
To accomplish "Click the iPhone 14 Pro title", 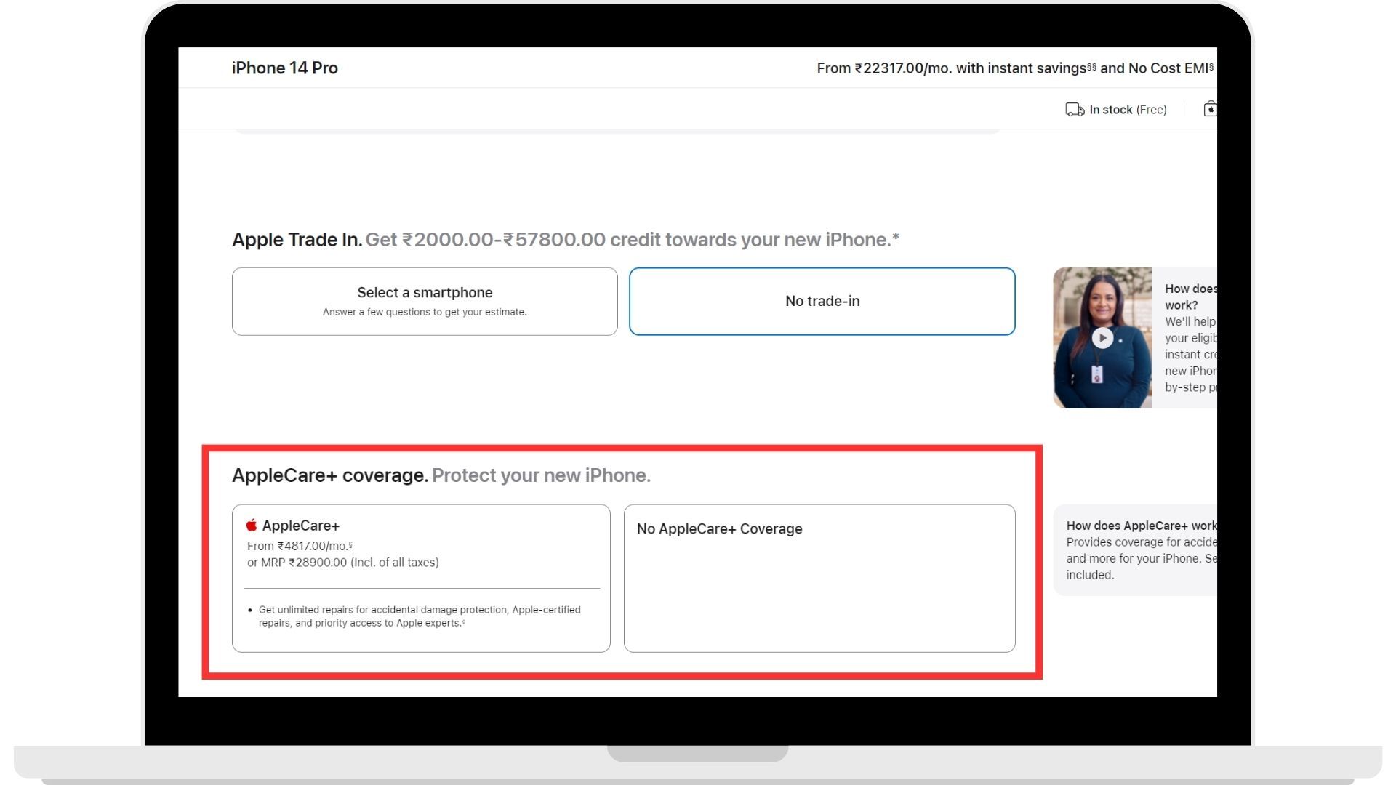I will [x=284, y=68].
